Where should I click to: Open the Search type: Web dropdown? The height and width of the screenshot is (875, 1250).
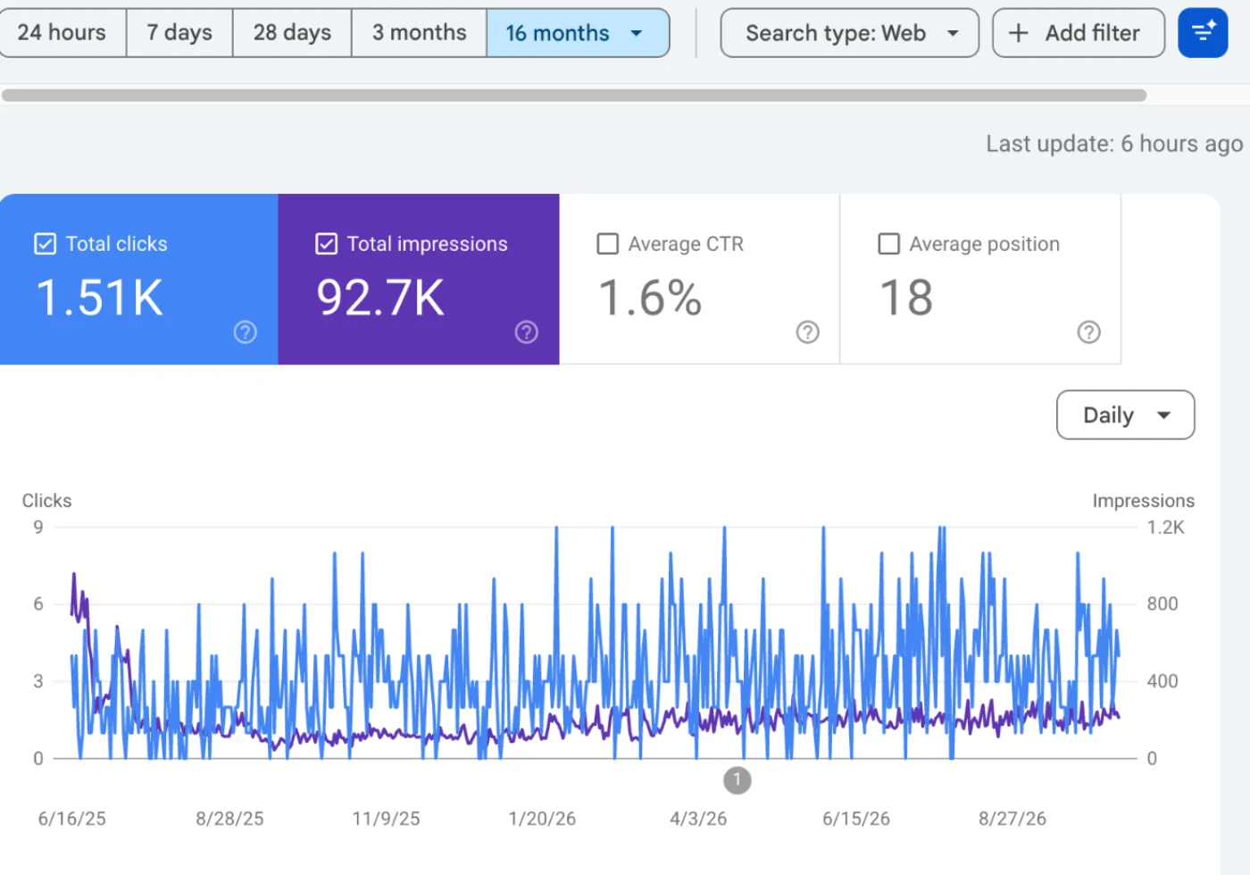point(849,33)
